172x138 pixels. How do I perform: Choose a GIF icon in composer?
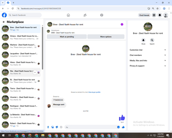point(61,127)
